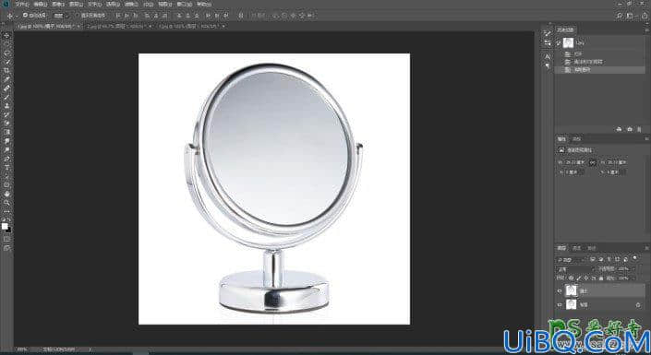
Task: Select the Zoom tool
Action: [x=7, y=202]
